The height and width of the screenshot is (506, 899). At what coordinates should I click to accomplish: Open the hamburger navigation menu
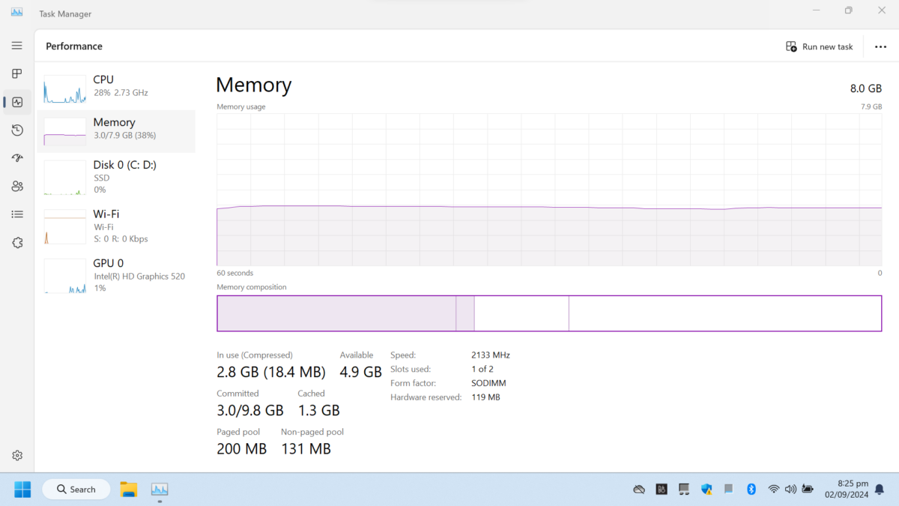[x=17, y=46]
